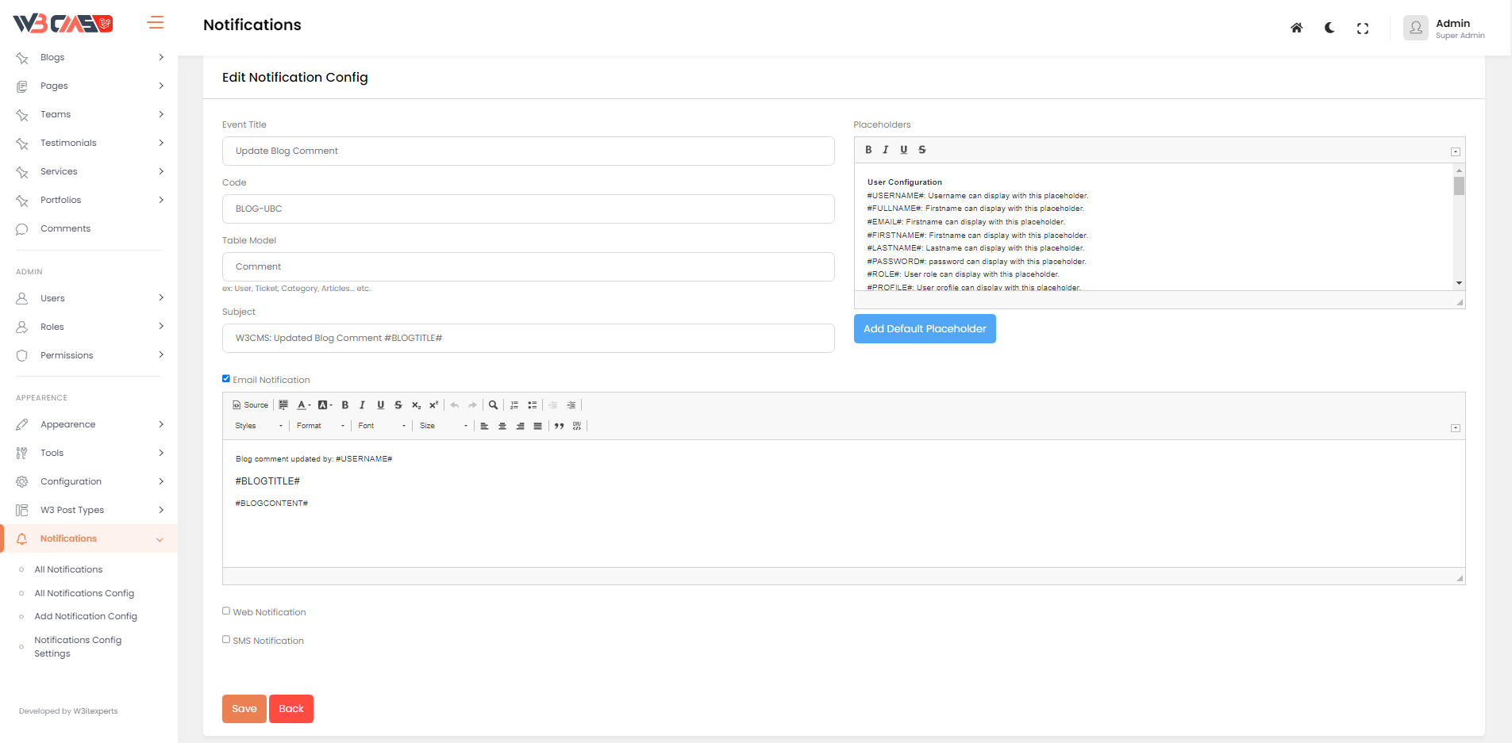Open the Comments sidebar item

(x=65, y=228)
